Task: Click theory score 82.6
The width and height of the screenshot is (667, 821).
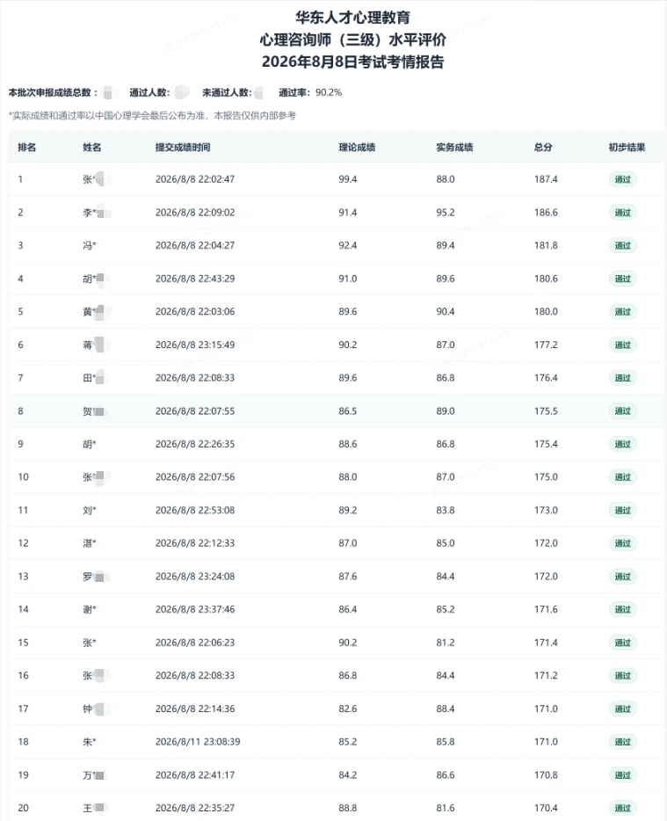Action: pos(348,709)
